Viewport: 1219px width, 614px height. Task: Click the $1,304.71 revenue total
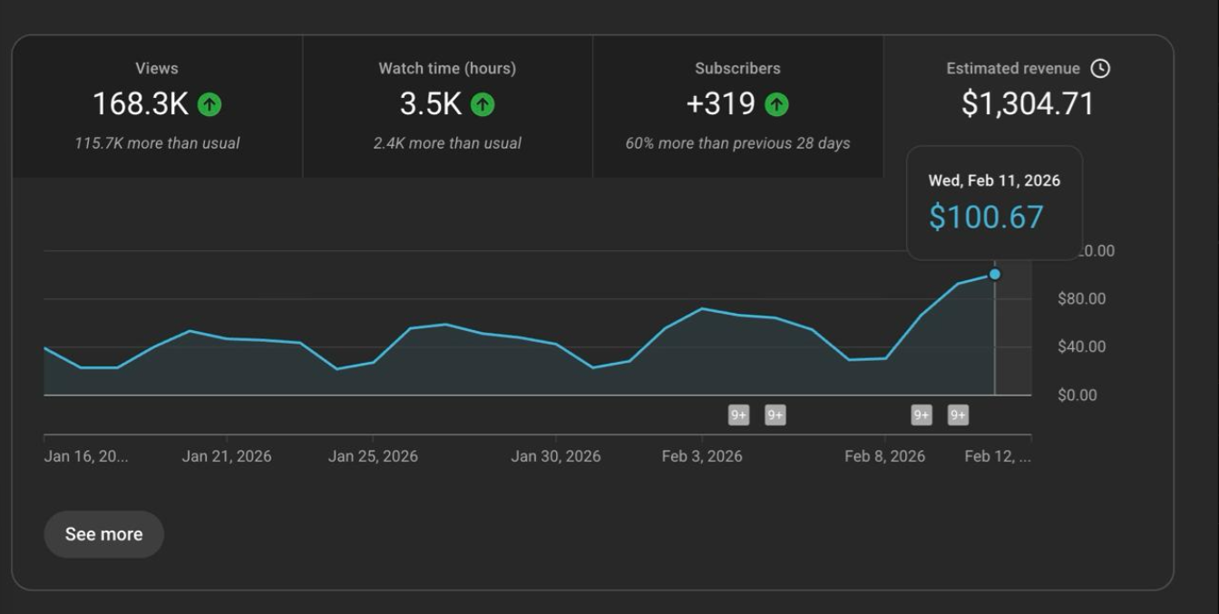(1028, 104)
